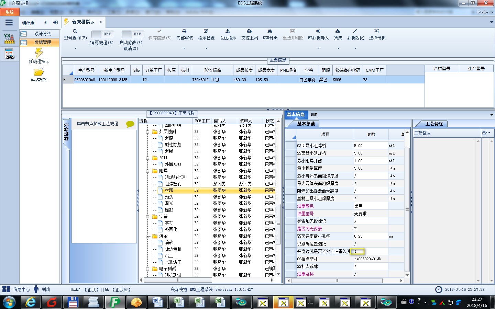
Task: Close the 新流程指示 tab
Action: [101, 22]
